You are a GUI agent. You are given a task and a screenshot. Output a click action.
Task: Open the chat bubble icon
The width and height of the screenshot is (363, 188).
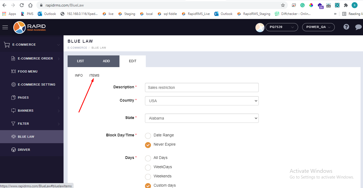click(358, 27)
